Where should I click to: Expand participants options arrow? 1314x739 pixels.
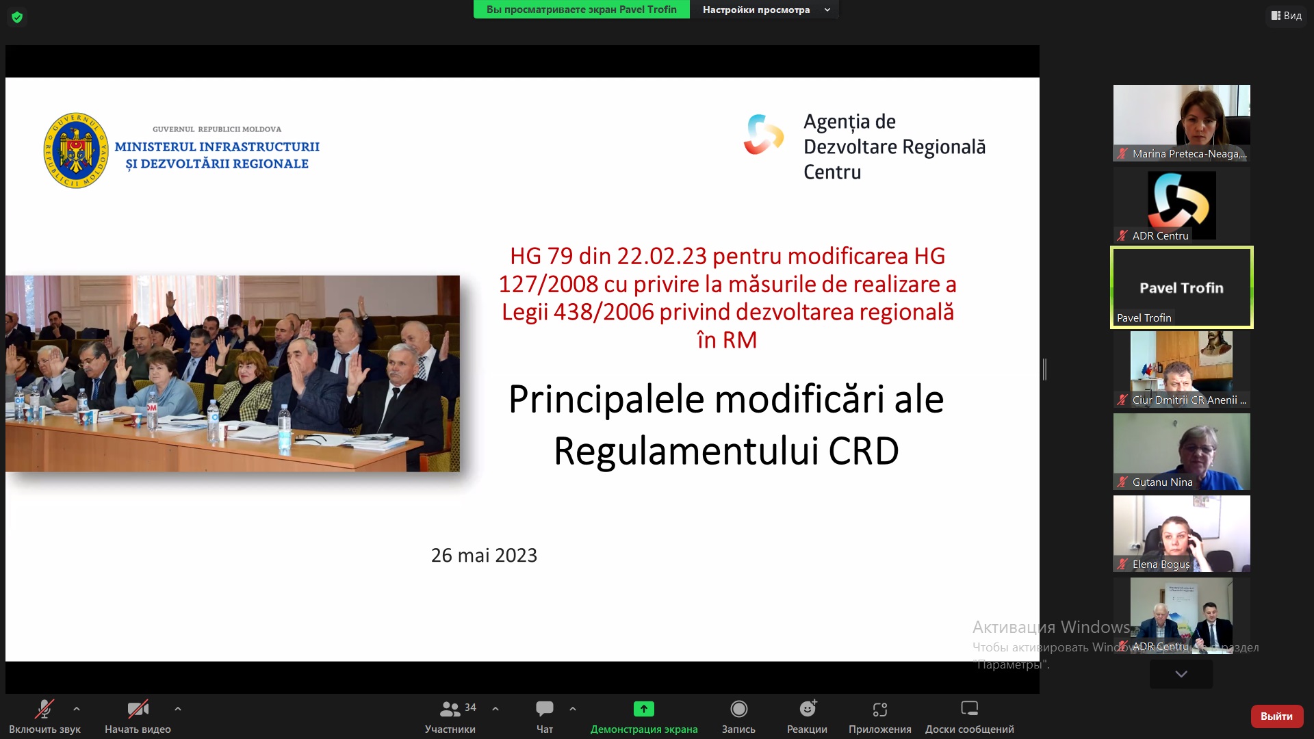[x=495, y=709]
